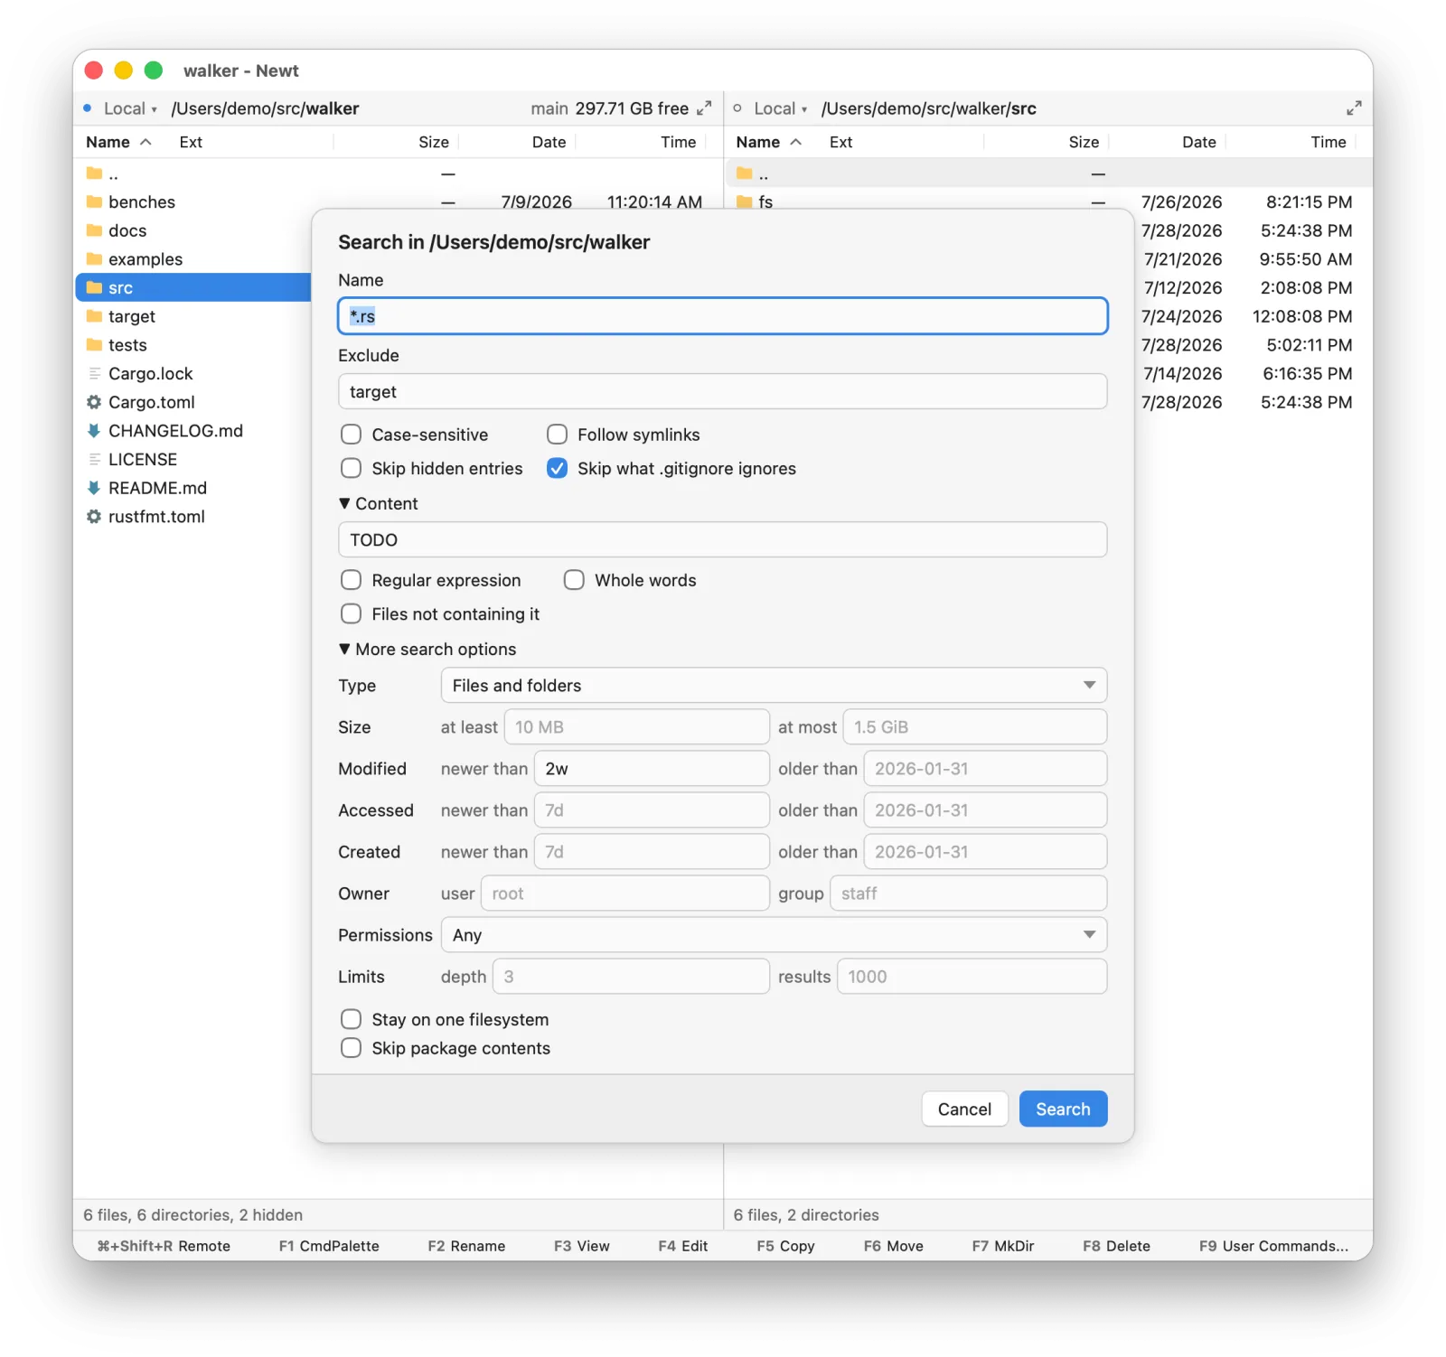
Task: Toggle Files not containing it
Action: pyautogui.click(x=351, y=613)
